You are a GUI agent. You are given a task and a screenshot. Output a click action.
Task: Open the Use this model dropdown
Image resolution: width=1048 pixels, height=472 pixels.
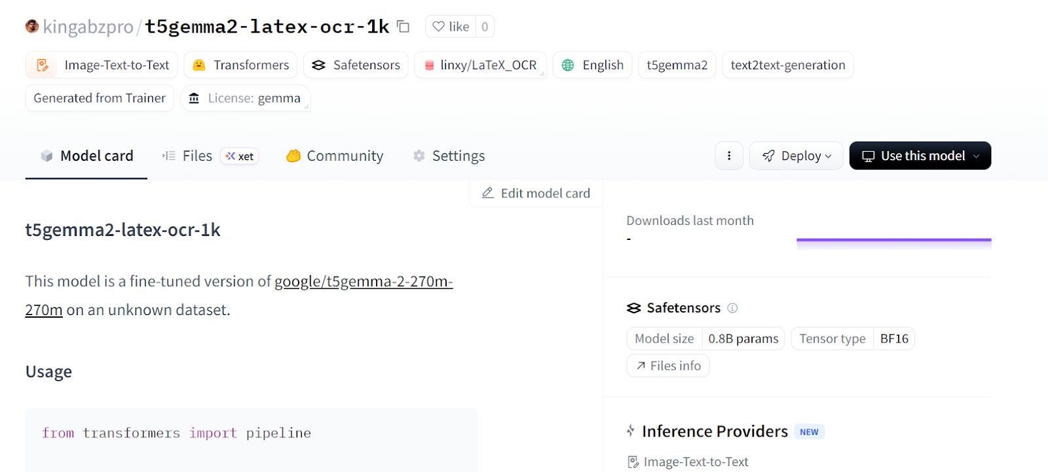(920, 156)
